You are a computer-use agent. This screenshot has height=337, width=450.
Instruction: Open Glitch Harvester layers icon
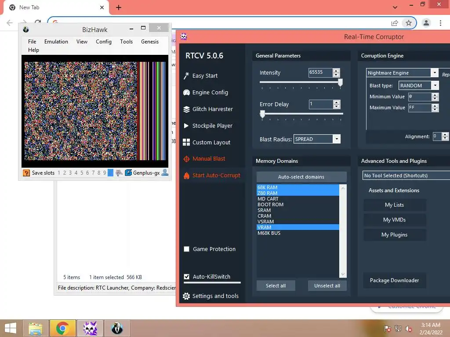pos(186,109)
